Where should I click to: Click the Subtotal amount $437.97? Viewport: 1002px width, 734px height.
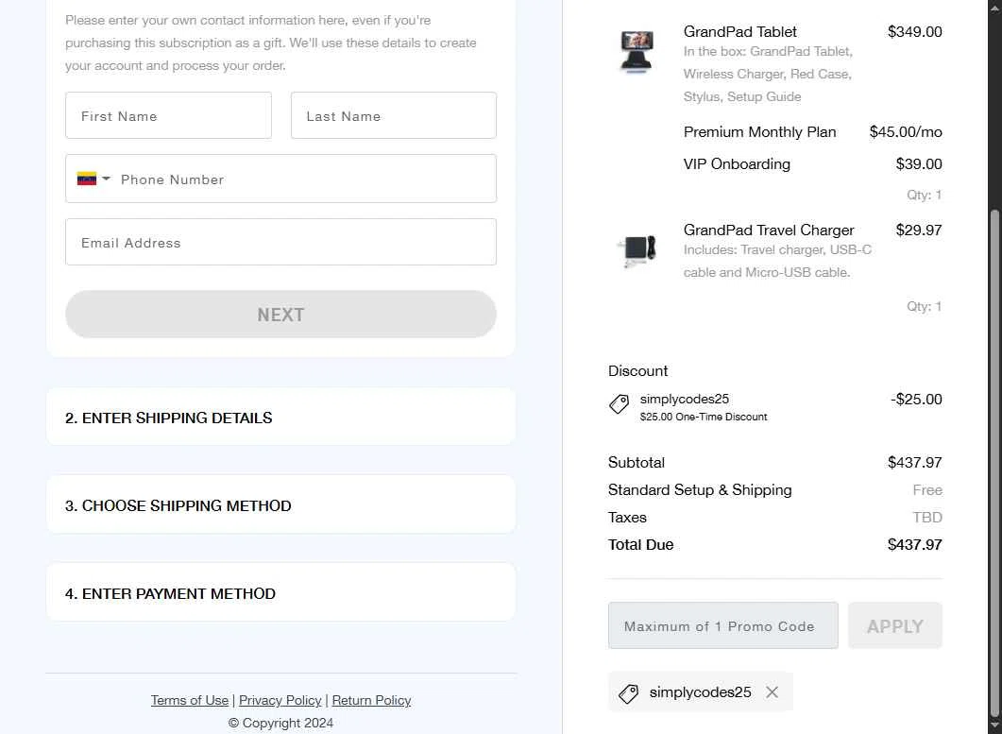pos(914,462)
